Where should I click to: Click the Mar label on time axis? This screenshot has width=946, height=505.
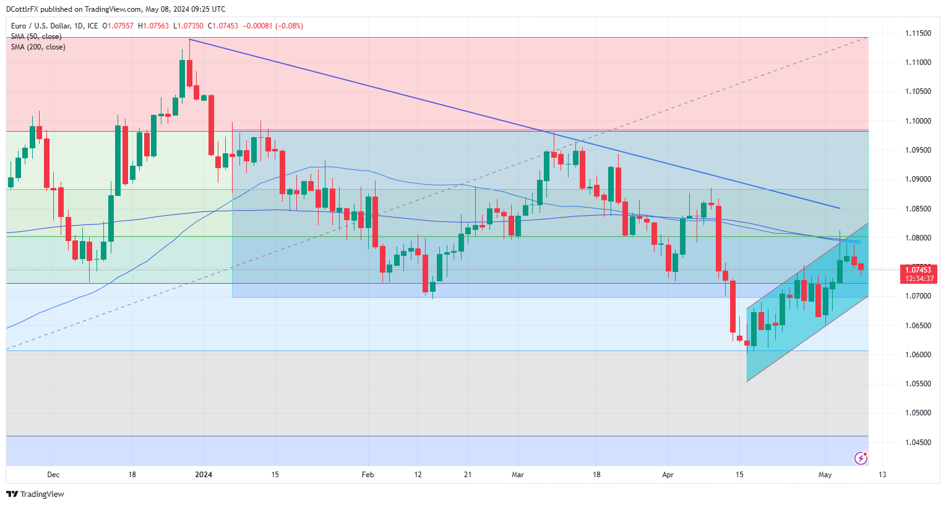pyautogui.click(x=518, y=475)
